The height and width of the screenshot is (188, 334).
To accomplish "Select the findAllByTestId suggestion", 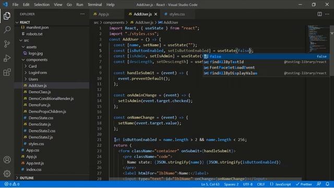I will tap(266, 62).
